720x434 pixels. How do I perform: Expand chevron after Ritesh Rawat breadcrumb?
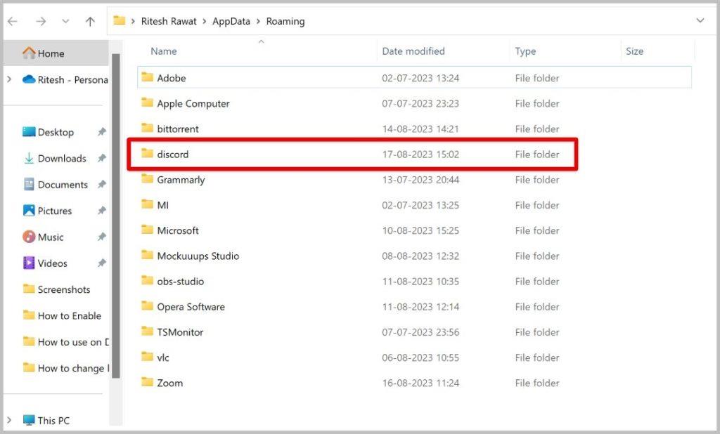205,21
